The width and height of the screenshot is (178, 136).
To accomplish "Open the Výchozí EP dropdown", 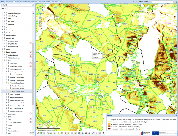I will click(17, 5).
